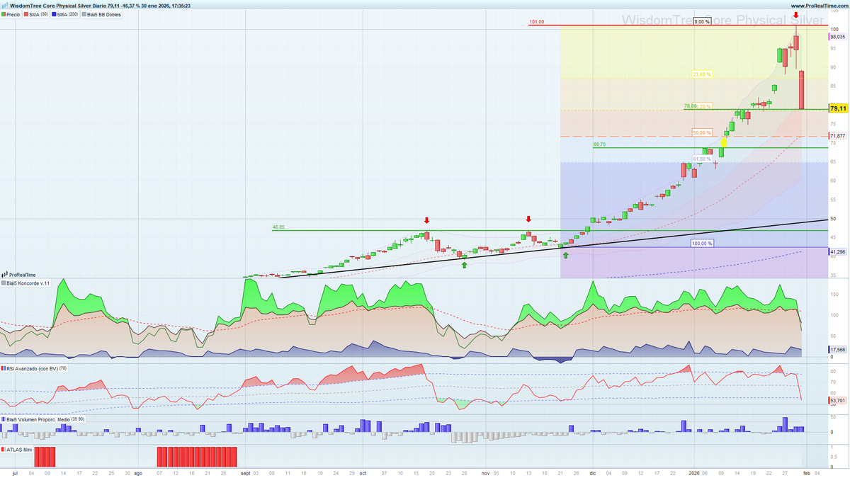Click the chart title WisdomTree Core Physical Silver Diario
This screenshot has width=850, height=478.
(x=59, y=5)
